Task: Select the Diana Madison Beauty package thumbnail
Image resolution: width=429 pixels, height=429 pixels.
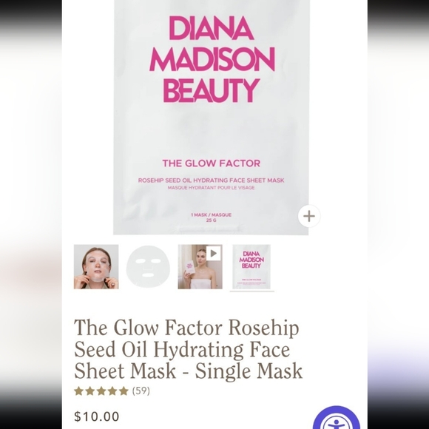Action: pyautogui.click(x=251, y=267)
